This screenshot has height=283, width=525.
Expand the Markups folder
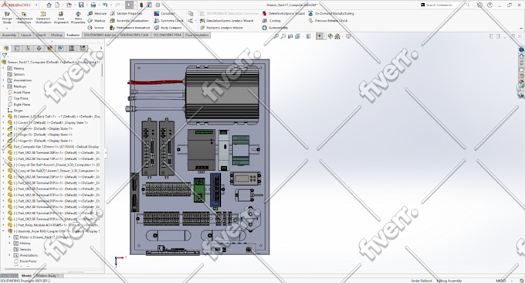[4, 86]
